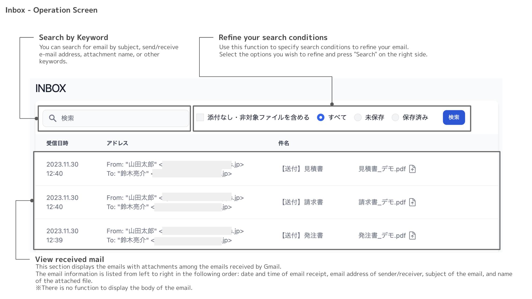Click the magnifying glass search icon
The height and width of the screenshot is (299, 532).
(x=53, y=118)
